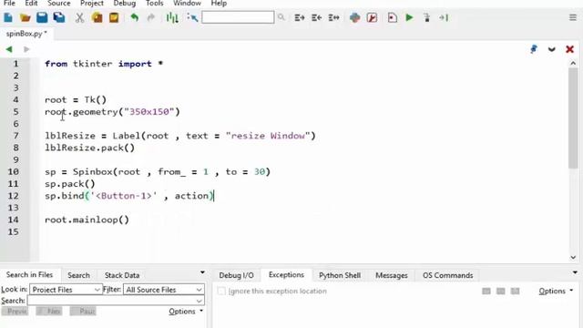Viewport: 583px width, 328px height.
Task: Open left tool panel tab menu arrow
Action: [x=202, y=272]
